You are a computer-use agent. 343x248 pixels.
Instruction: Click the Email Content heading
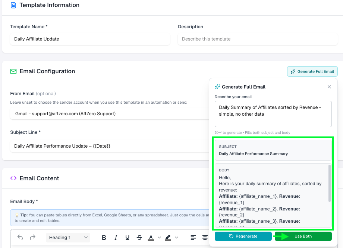pos(40,178)
